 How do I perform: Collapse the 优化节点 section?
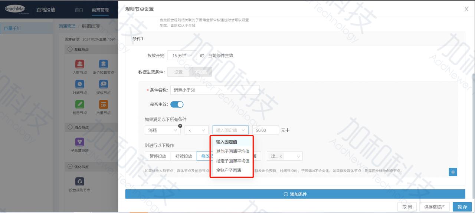point(70,167)
